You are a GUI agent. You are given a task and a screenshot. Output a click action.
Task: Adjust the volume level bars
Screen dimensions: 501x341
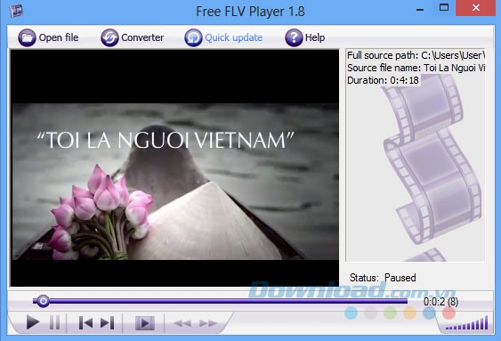(x=467, y=323)
